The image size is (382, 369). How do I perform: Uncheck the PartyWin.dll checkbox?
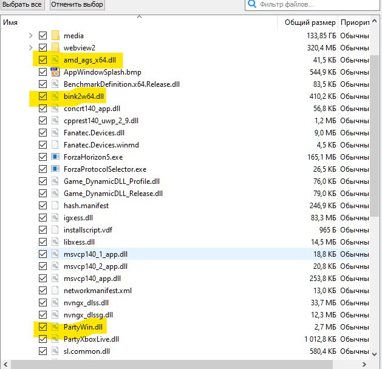pos(43,327)
